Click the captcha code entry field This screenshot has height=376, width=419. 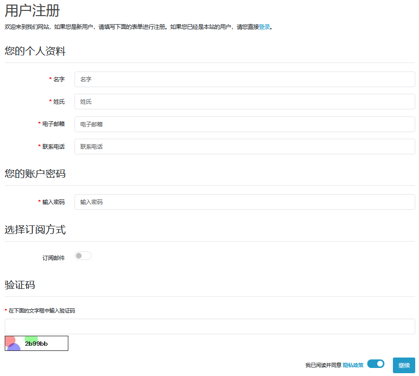click(210, 327)
